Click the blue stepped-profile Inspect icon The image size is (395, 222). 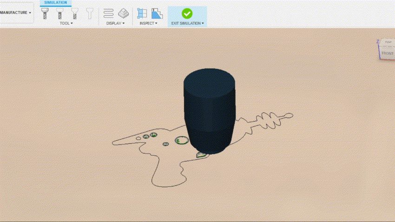click(x=157, y=13)
